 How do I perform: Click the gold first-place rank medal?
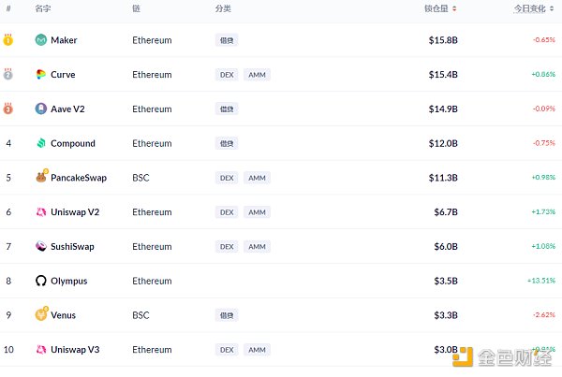pyautogui.click(x=8, y=40)
